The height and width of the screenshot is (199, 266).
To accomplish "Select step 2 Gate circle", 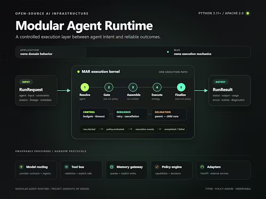I will [109, 87].
